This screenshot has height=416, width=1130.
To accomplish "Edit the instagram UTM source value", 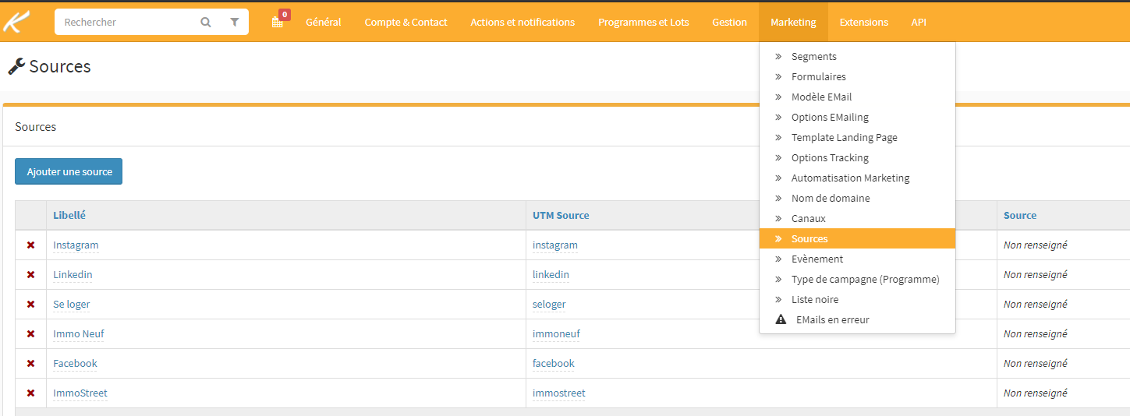I will (555, 245).
